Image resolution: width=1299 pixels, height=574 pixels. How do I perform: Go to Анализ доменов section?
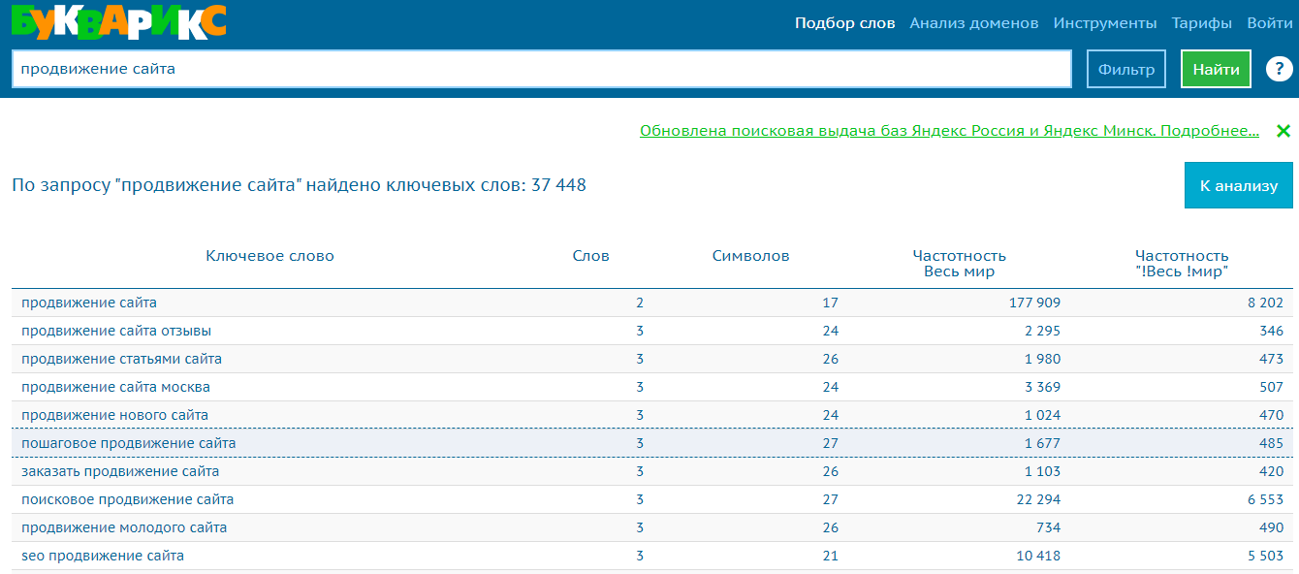pos(973,23)
